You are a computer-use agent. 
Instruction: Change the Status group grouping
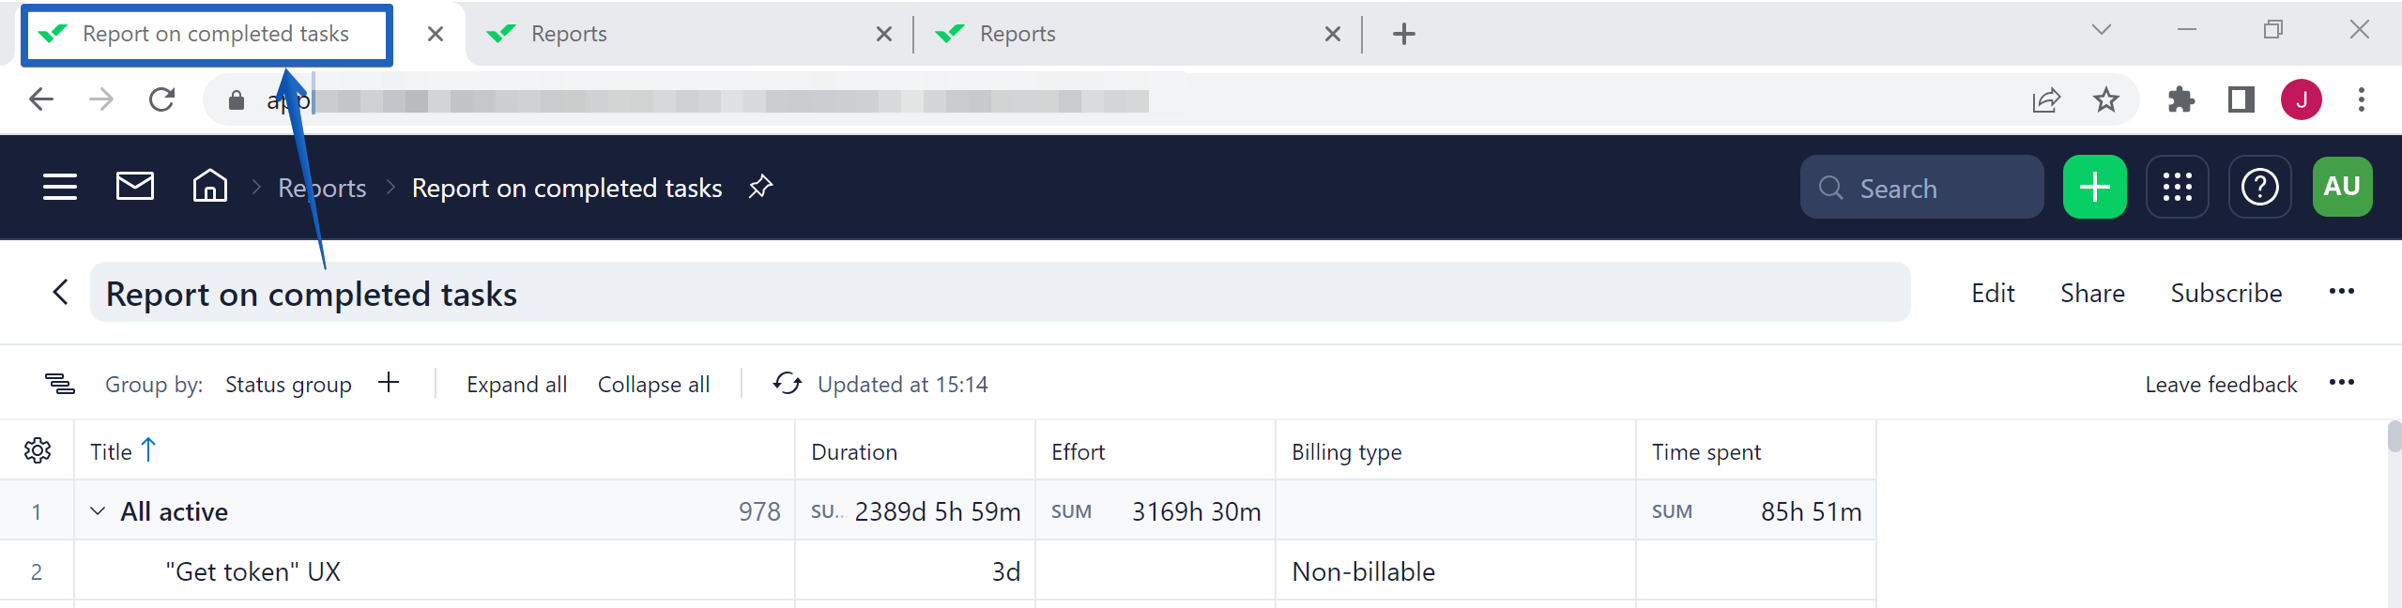pyautogui.click(x=288, y=385)
